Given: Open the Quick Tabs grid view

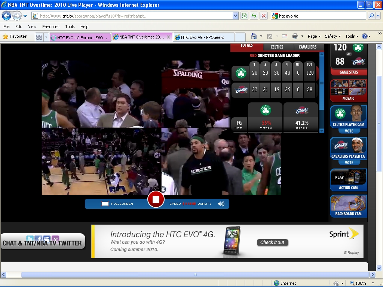Looking at the screenshot, I should [39, 37].
